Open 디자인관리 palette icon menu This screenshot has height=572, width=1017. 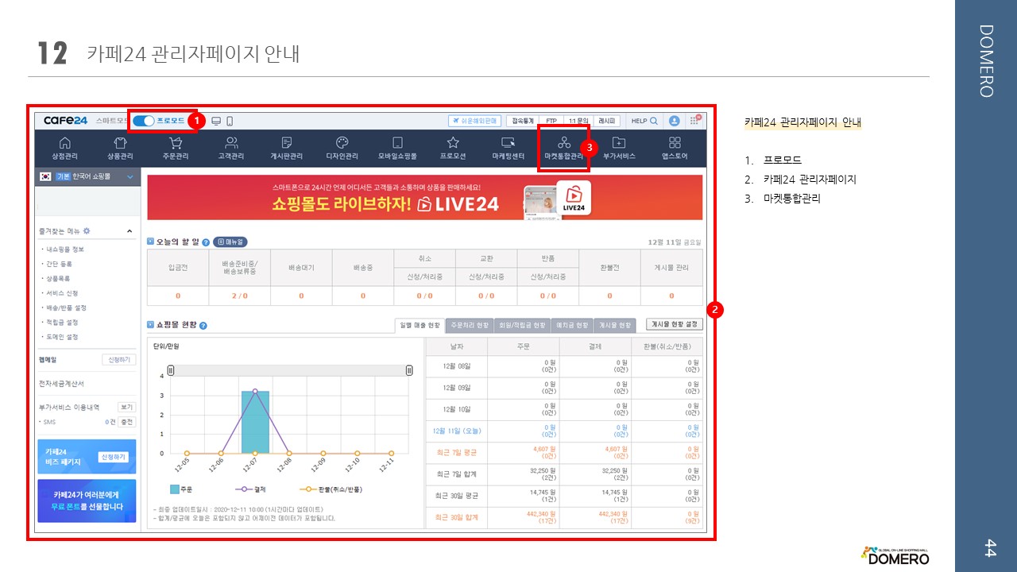pos(342,149)
